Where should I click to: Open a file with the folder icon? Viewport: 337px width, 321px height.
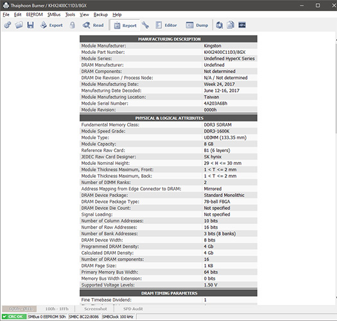[19, 25]
